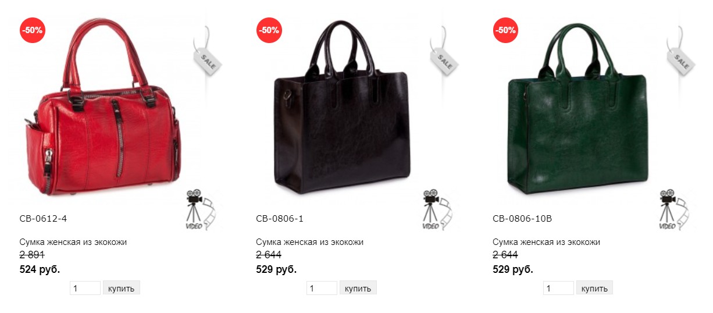Focus the quantity field for CB-0806-10B
This screenshot has width=713, height=313.
[558, 288]
